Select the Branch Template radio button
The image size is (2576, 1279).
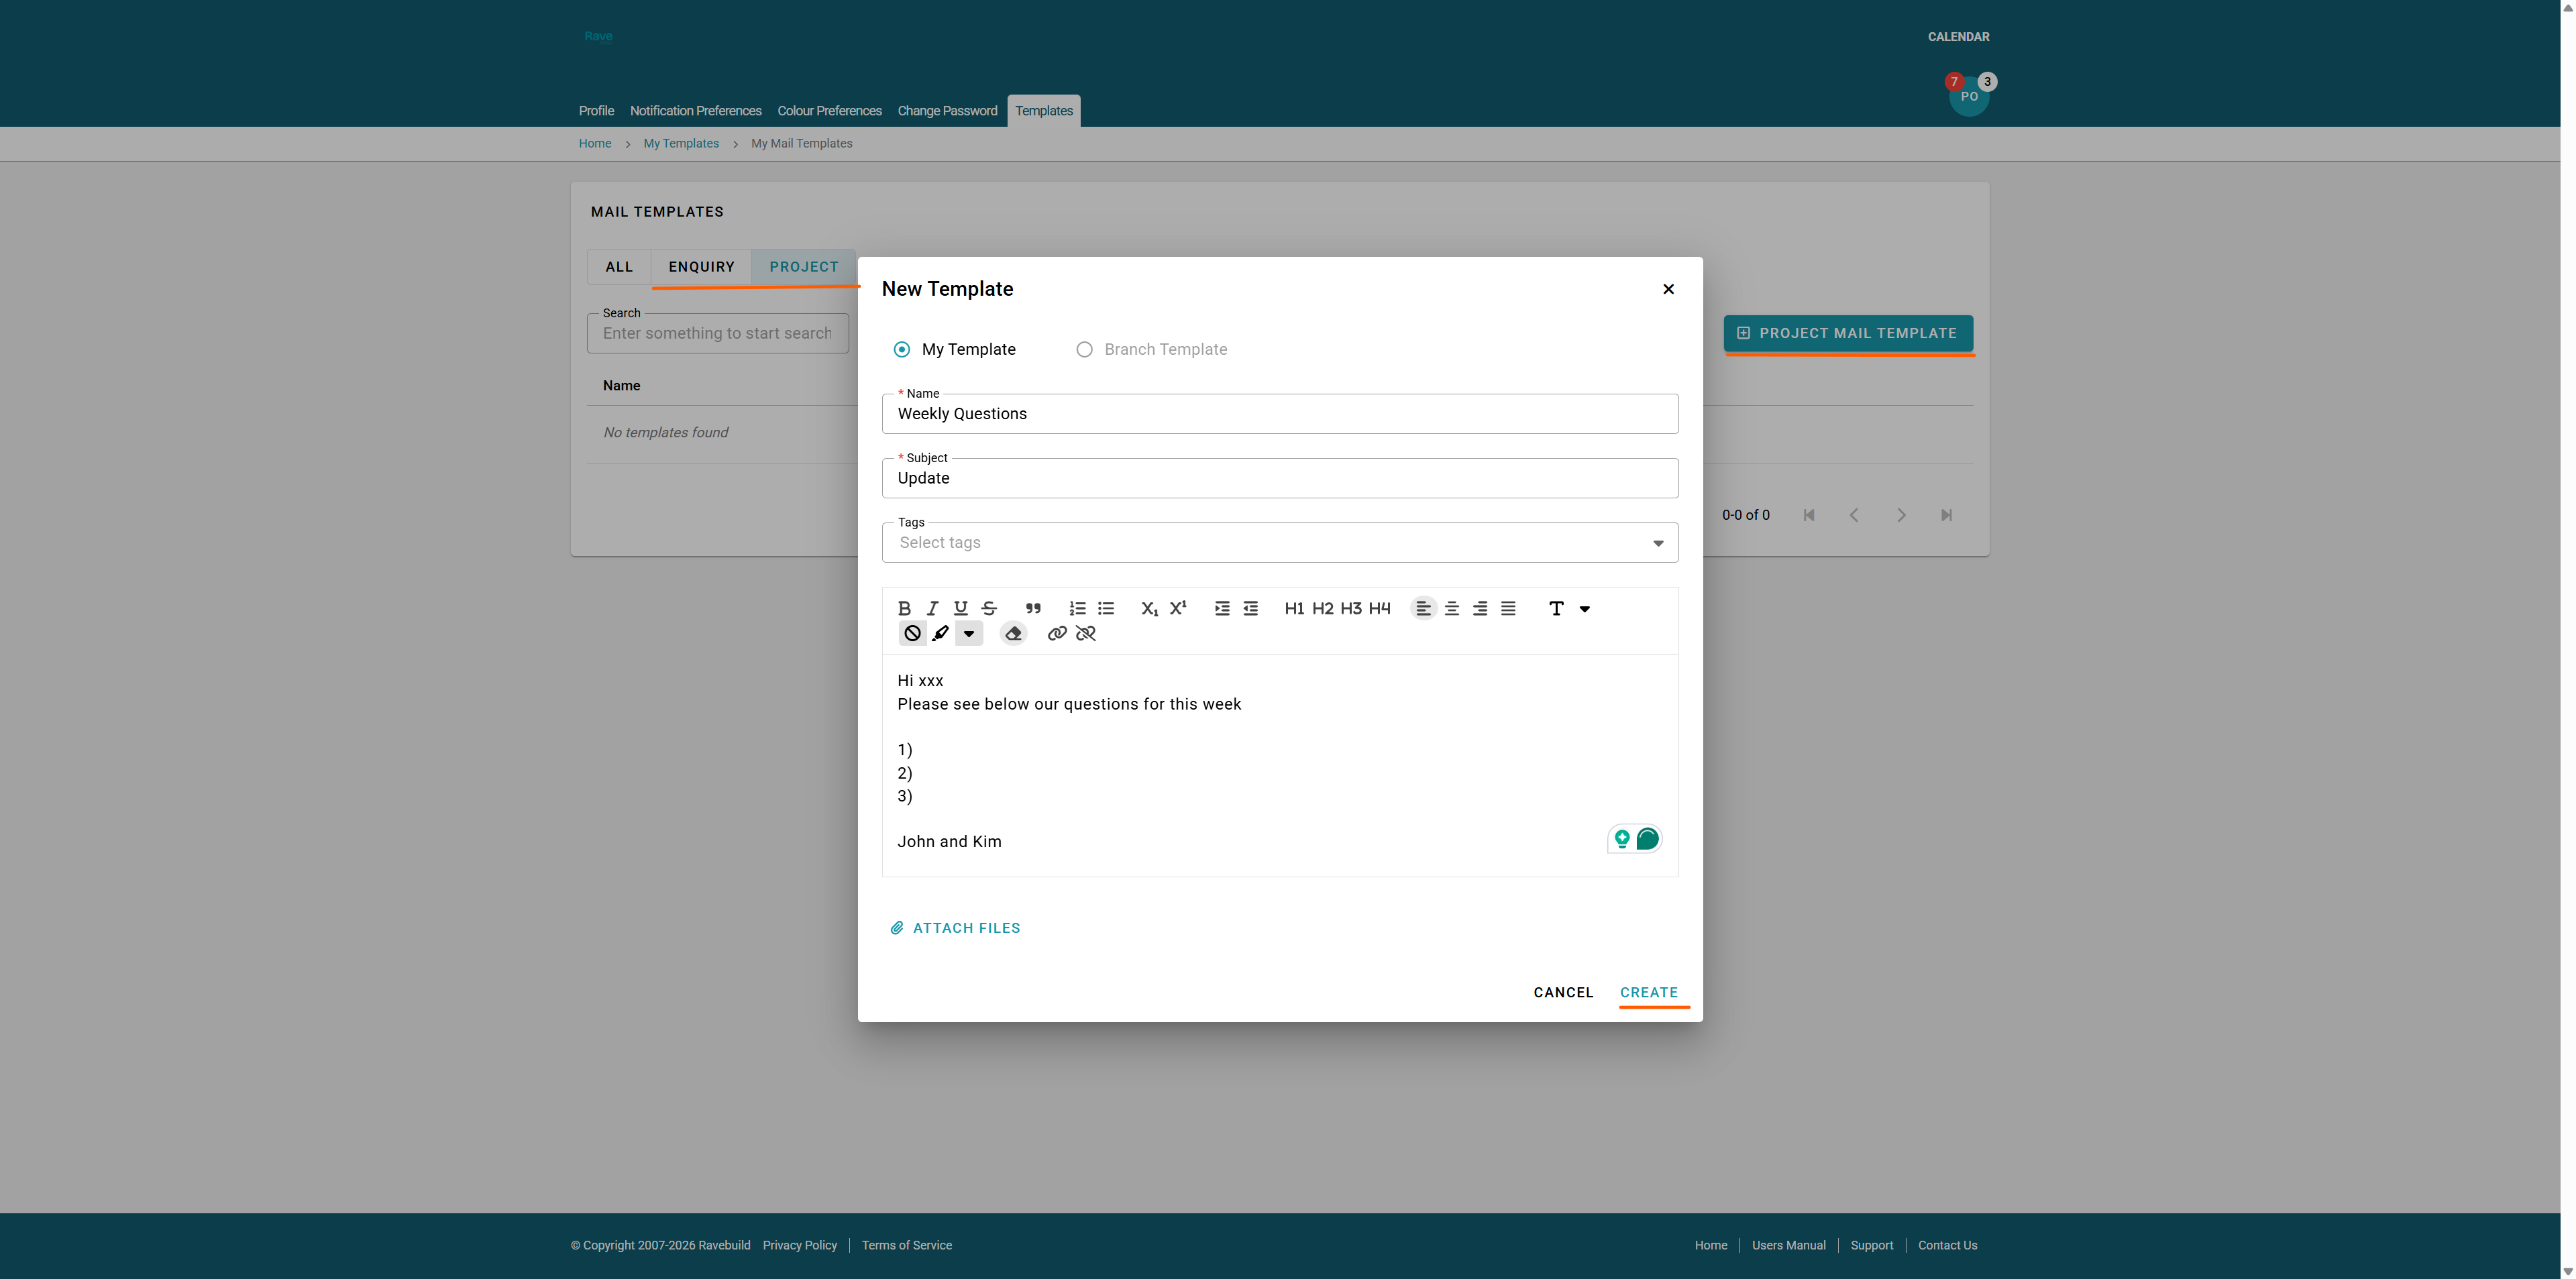pyautogui.click(x=1084, y=350)
